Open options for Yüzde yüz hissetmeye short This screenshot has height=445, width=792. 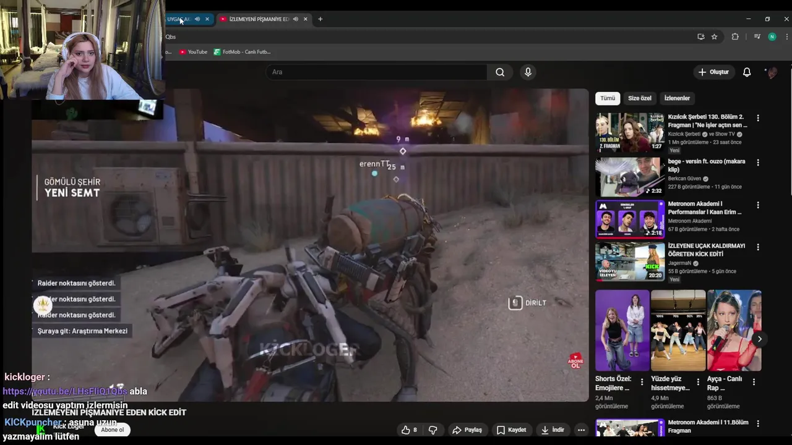click(x=698, y=382)
